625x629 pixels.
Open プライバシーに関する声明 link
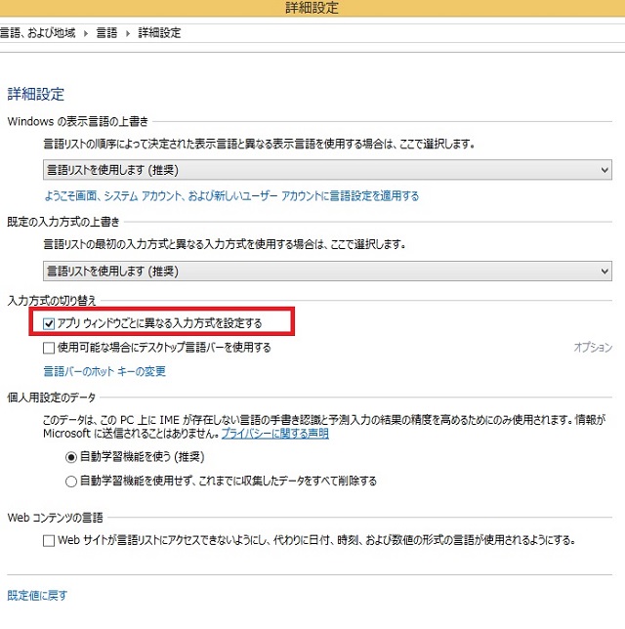coord(274,433)
